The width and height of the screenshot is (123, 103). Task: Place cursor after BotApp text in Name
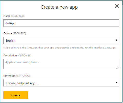point(16,23)
